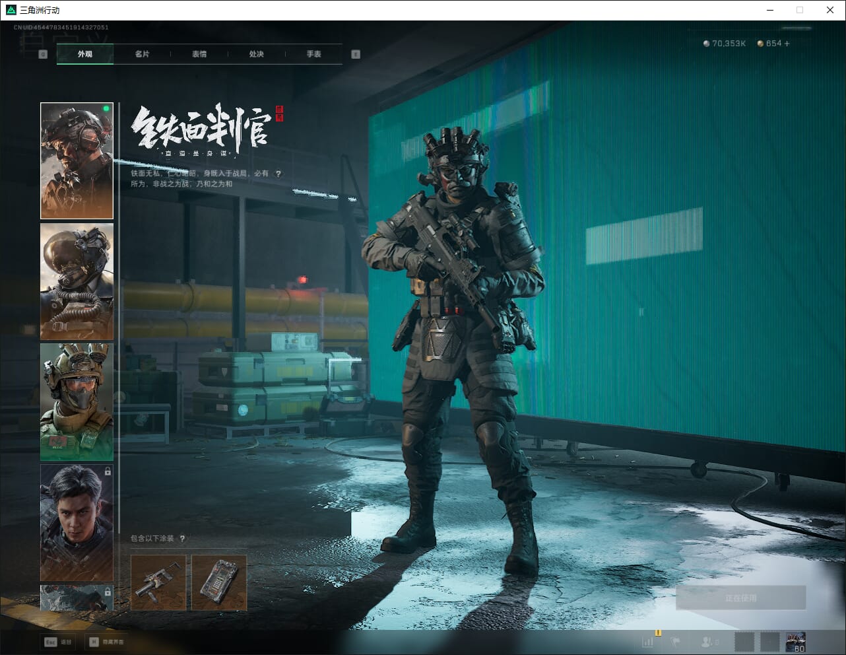
Task: Click the flag icon in bottom bar
Action: coord(675,642)
